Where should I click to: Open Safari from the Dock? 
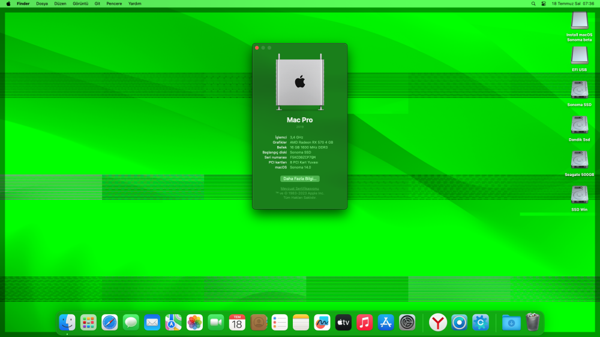[109, 323]
